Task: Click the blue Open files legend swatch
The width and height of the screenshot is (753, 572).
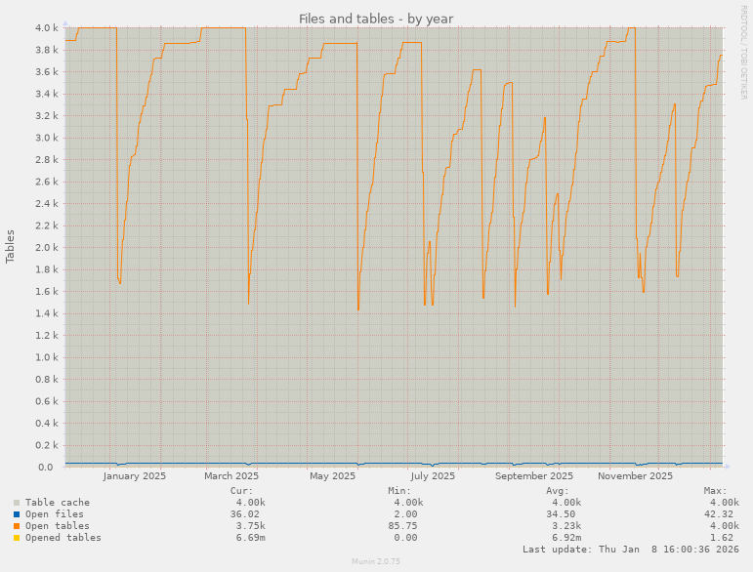Action: [17, 513]
